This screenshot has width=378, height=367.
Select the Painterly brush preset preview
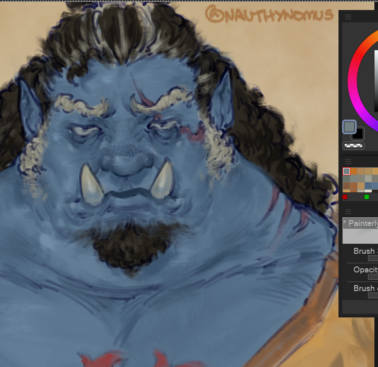[360, 231]
